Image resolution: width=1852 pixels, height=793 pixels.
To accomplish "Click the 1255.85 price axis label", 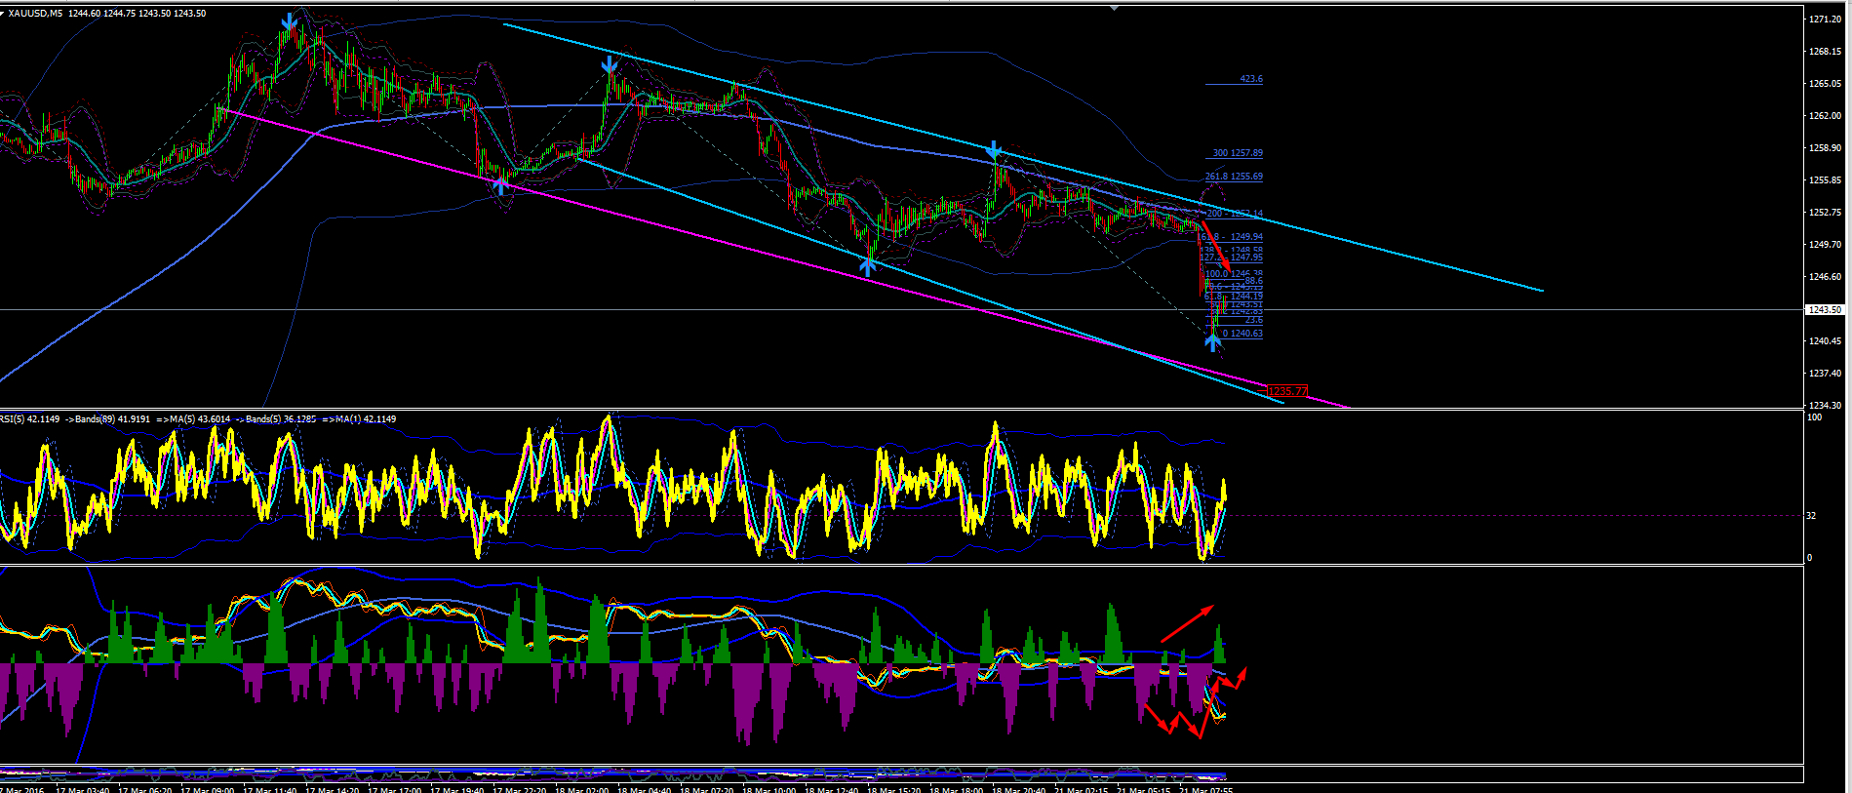I will 1825,180.
